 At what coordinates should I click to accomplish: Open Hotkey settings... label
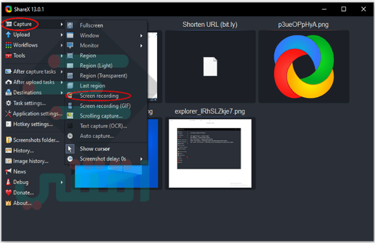[x=33, y=124]
